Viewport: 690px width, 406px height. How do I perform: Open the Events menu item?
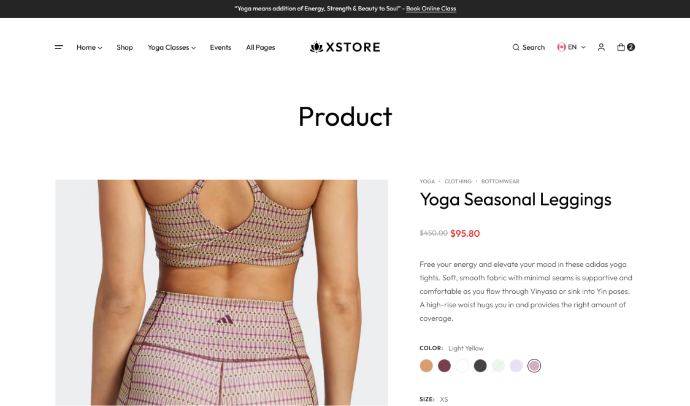click(x=220, y=47)
